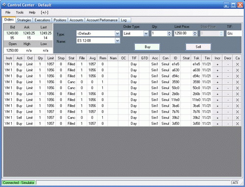The width and height of the screenshot is (245, 187).
Task: Open the Order Type Limit dropdown
Action: point(146,34)
